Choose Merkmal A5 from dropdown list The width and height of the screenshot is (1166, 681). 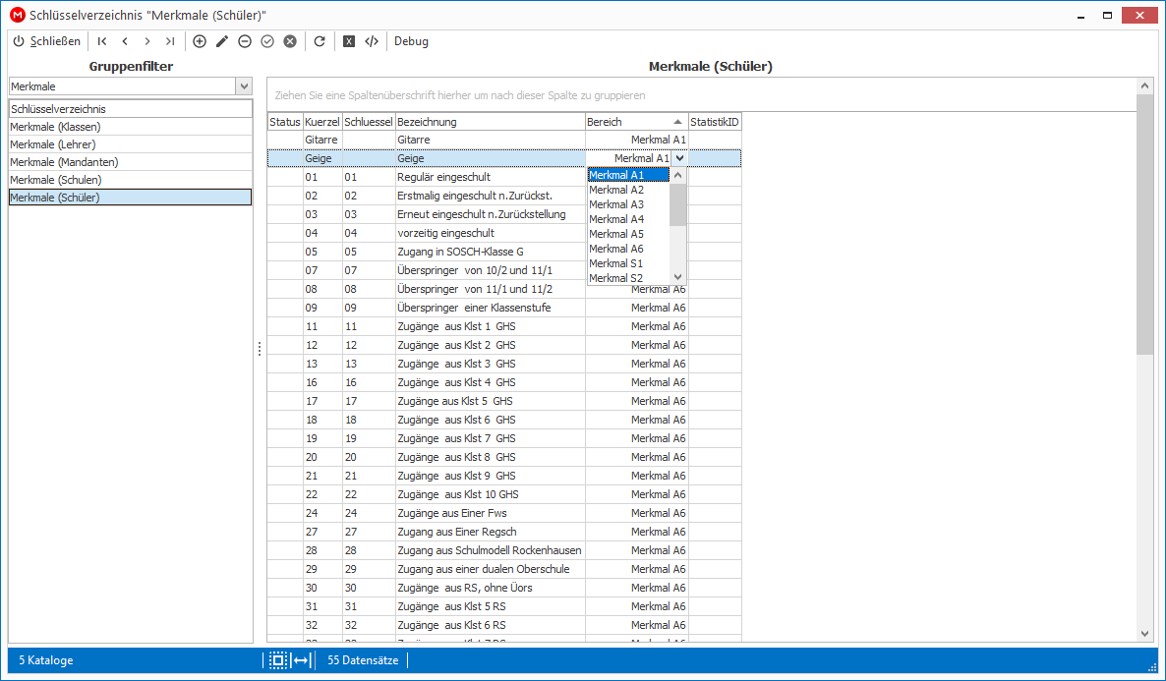click(x=628, y=234)
